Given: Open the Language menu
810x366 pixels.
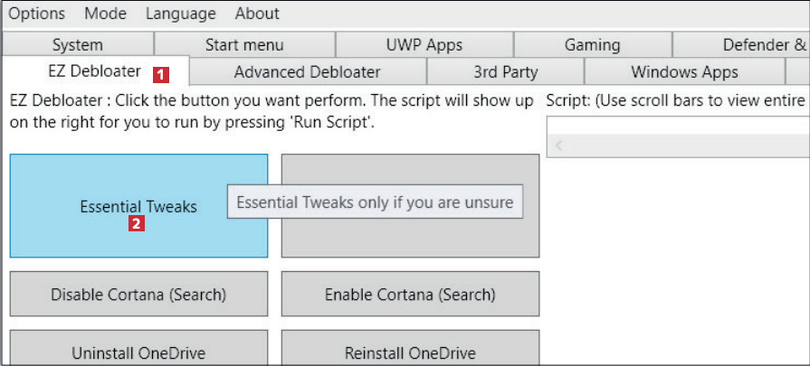Looking at the screenshot, I should click(x=180, y=14).
